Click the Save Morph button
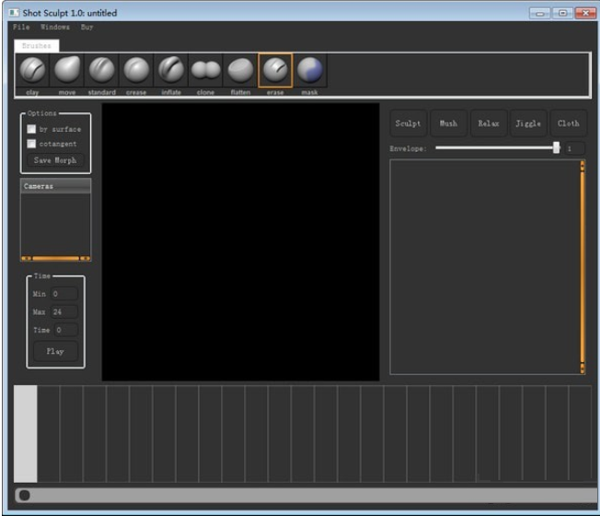The image size is (600, 516). (x=55, y=160)
